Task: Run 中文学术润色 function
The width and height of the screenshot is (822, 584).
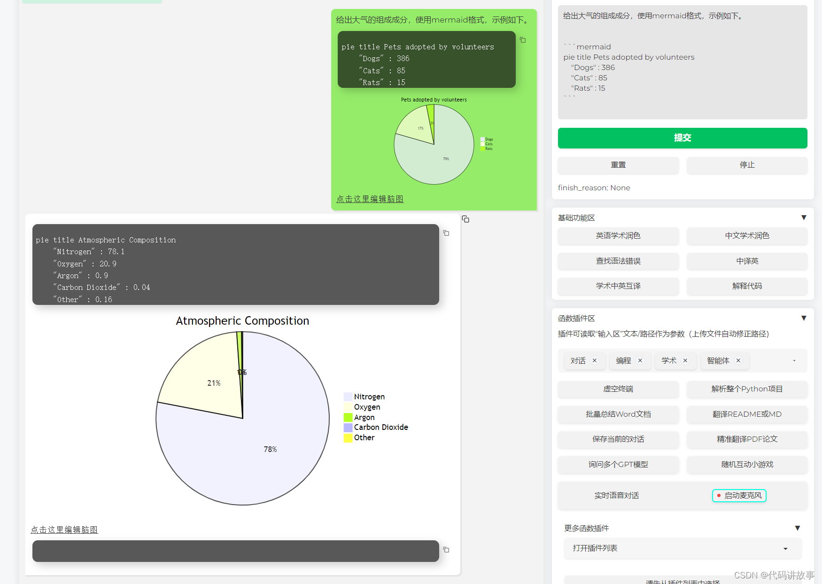Action: click(x=747, y=236)
